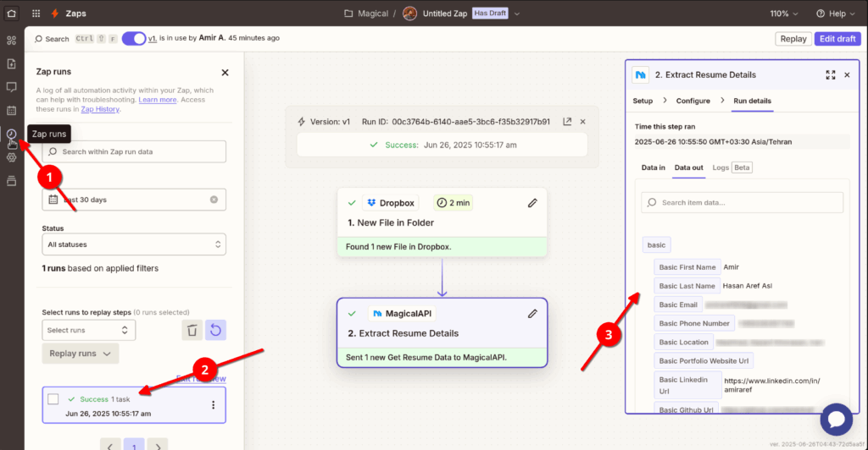The width and height of the screenshot is (868, 450).
Task: Select the Basic First Name field label
Action: [x=687, y=267]
